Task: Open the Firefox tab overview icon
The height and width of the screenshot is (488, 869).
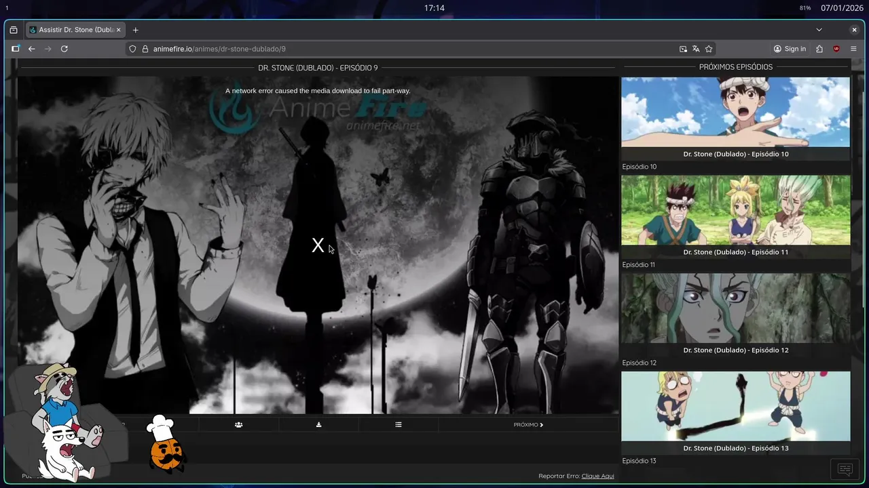Action: coord(14,30)
